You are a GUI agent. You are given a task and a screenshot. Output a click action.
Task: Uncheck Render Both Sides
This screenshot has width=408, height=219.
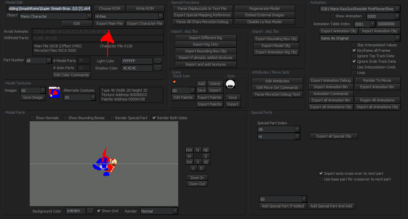pos(154,118)
